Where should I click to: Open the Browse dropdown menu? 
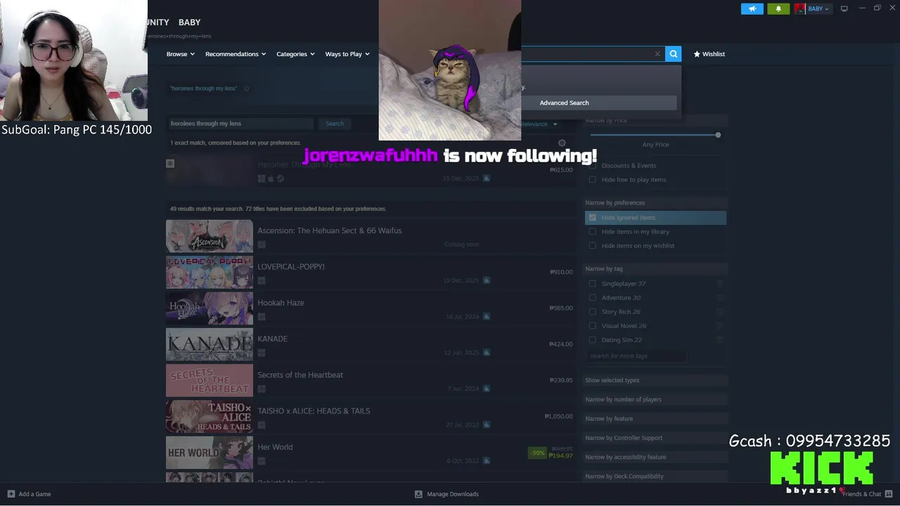[x=181, y=54]
